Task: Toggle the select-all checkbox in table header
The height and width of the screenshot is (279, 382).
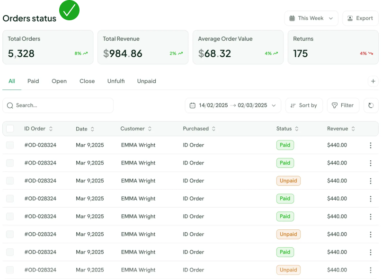Action: click(x=10, y=129)
